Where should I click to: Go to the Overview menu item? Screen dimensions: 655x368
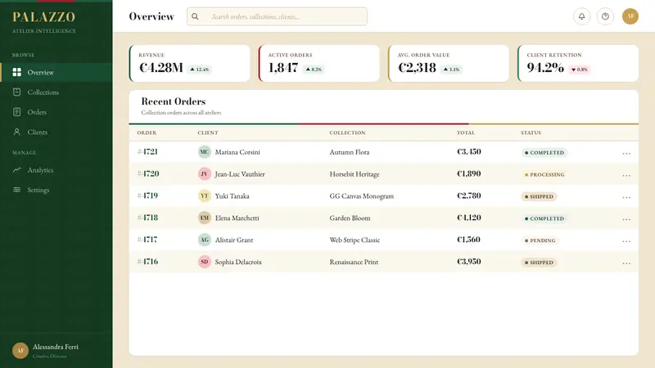(x=56, y=72)
